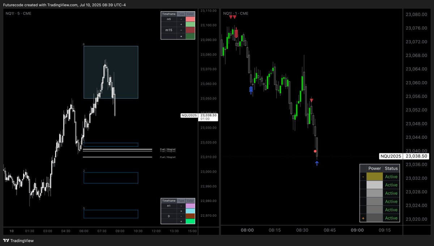Click the orange minus sign in the Power table

tap(363, 177)
